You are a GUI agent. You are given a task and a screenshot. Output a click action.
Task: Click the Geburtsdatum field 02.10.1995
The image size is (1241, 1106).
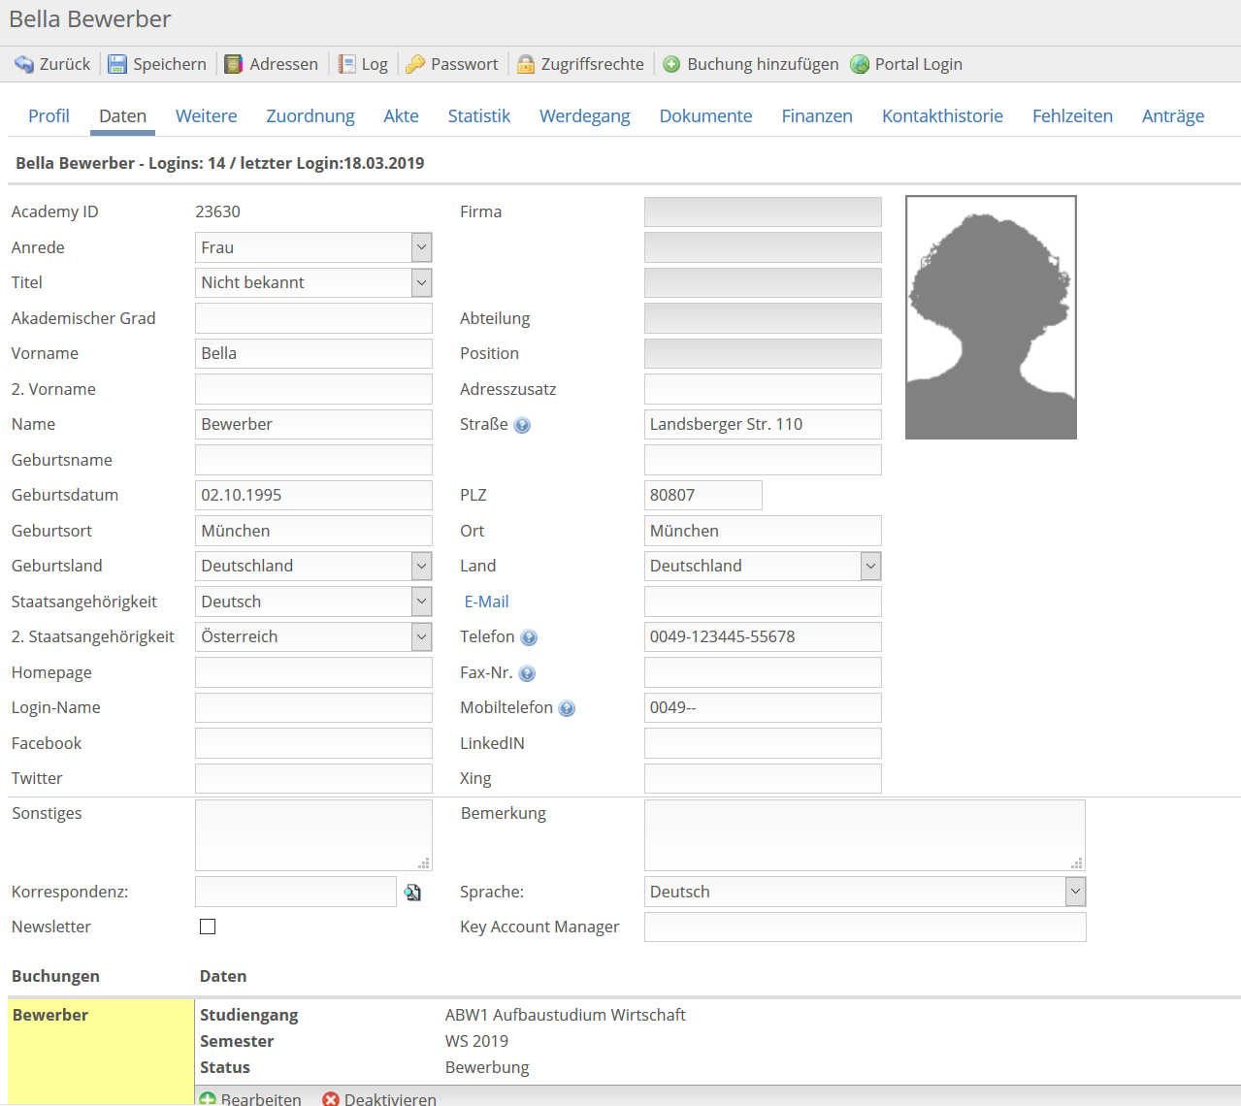[x=313, y=495]
